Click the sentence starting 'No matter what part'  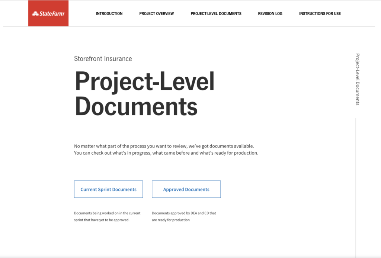pos(164,146)
